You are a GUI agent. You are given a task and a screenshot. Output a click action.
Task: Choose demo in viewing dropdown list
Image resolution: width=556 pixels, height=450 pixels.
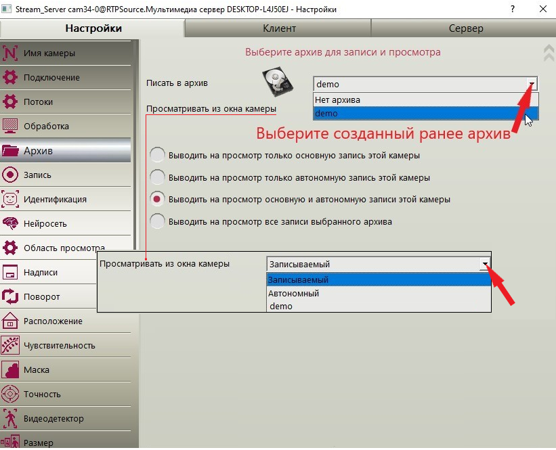click(x=379, y=306)
